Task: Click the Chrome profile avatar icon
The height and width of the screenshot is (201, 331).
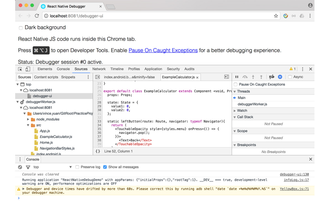Action: tap(310, 5)
